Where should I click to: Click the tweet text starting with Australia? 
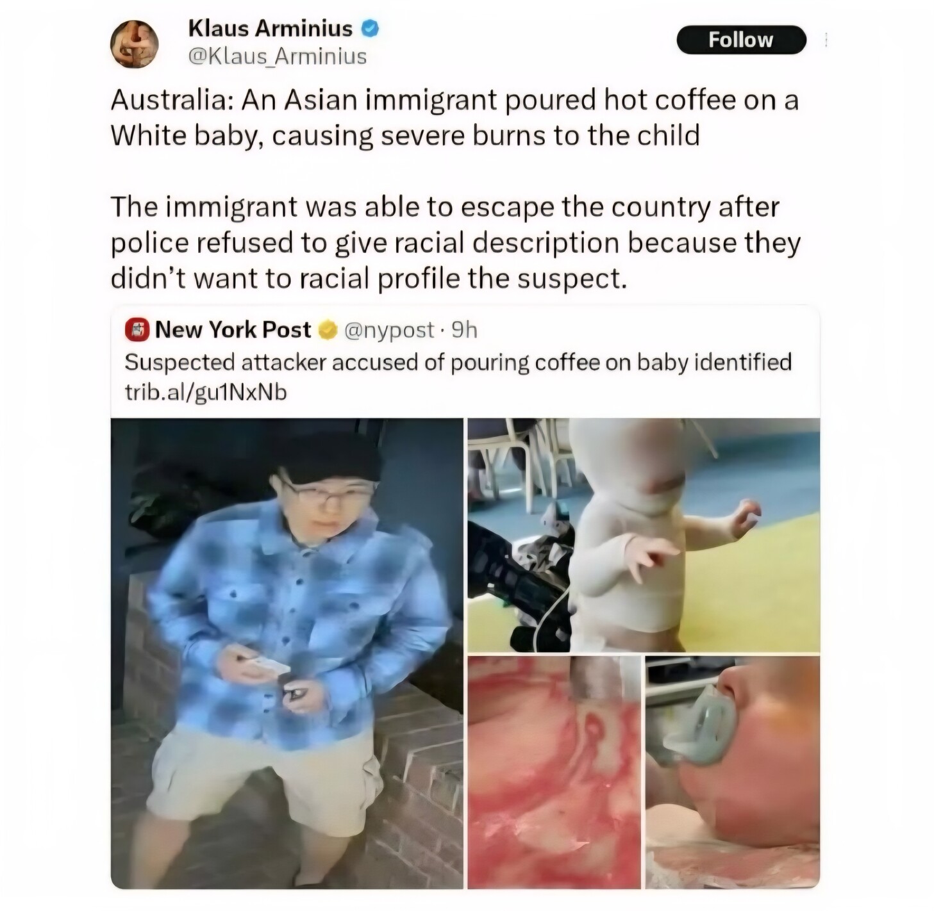pyautogui.click(x=454, y=118)
